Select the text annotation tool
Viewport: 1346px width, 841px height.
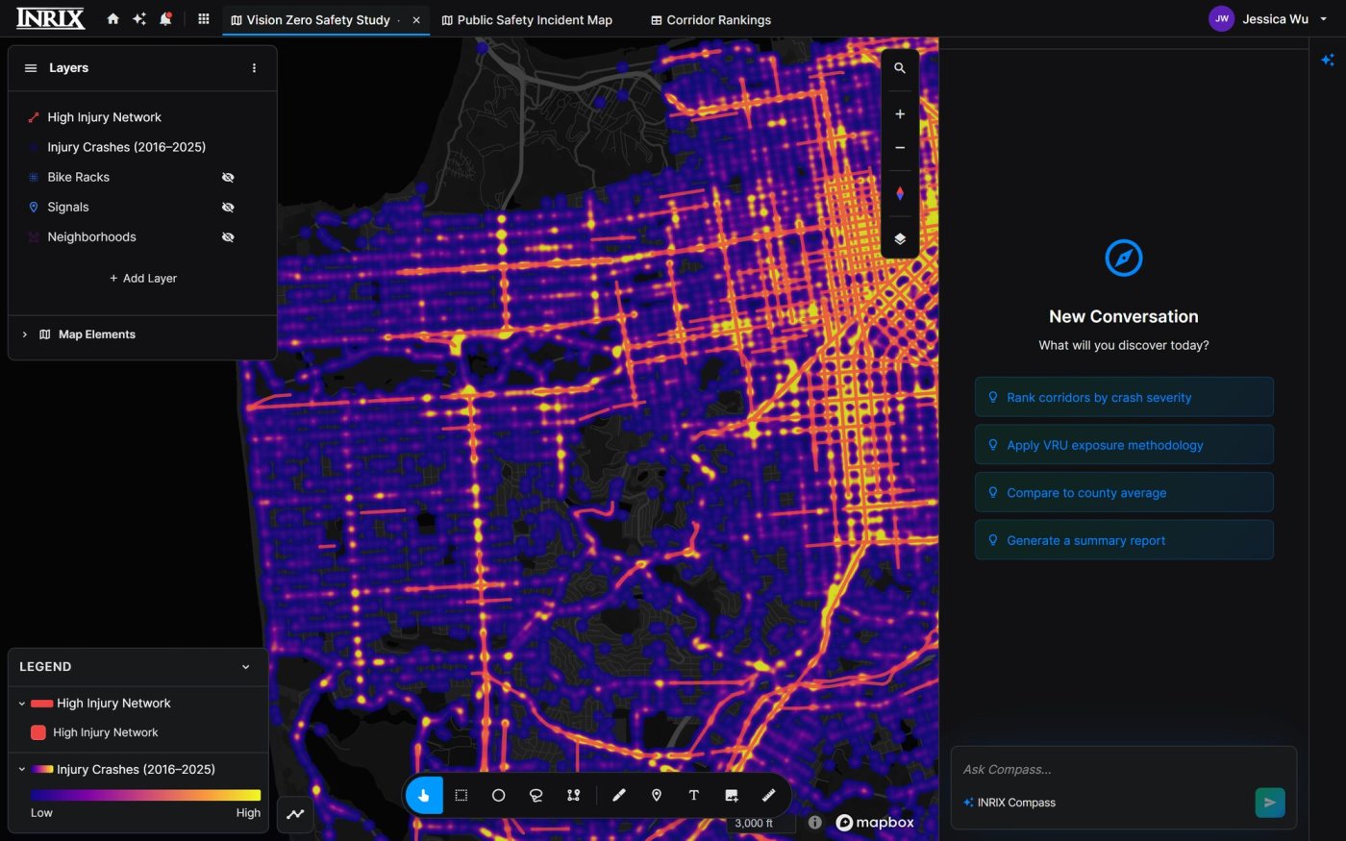tap(693, 796)
